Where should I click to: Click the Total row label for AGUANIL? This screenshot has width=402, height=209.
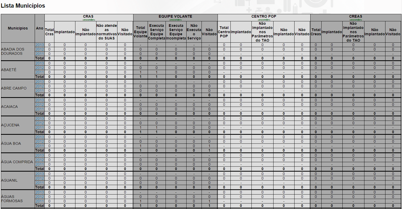(x=40, y=187)
